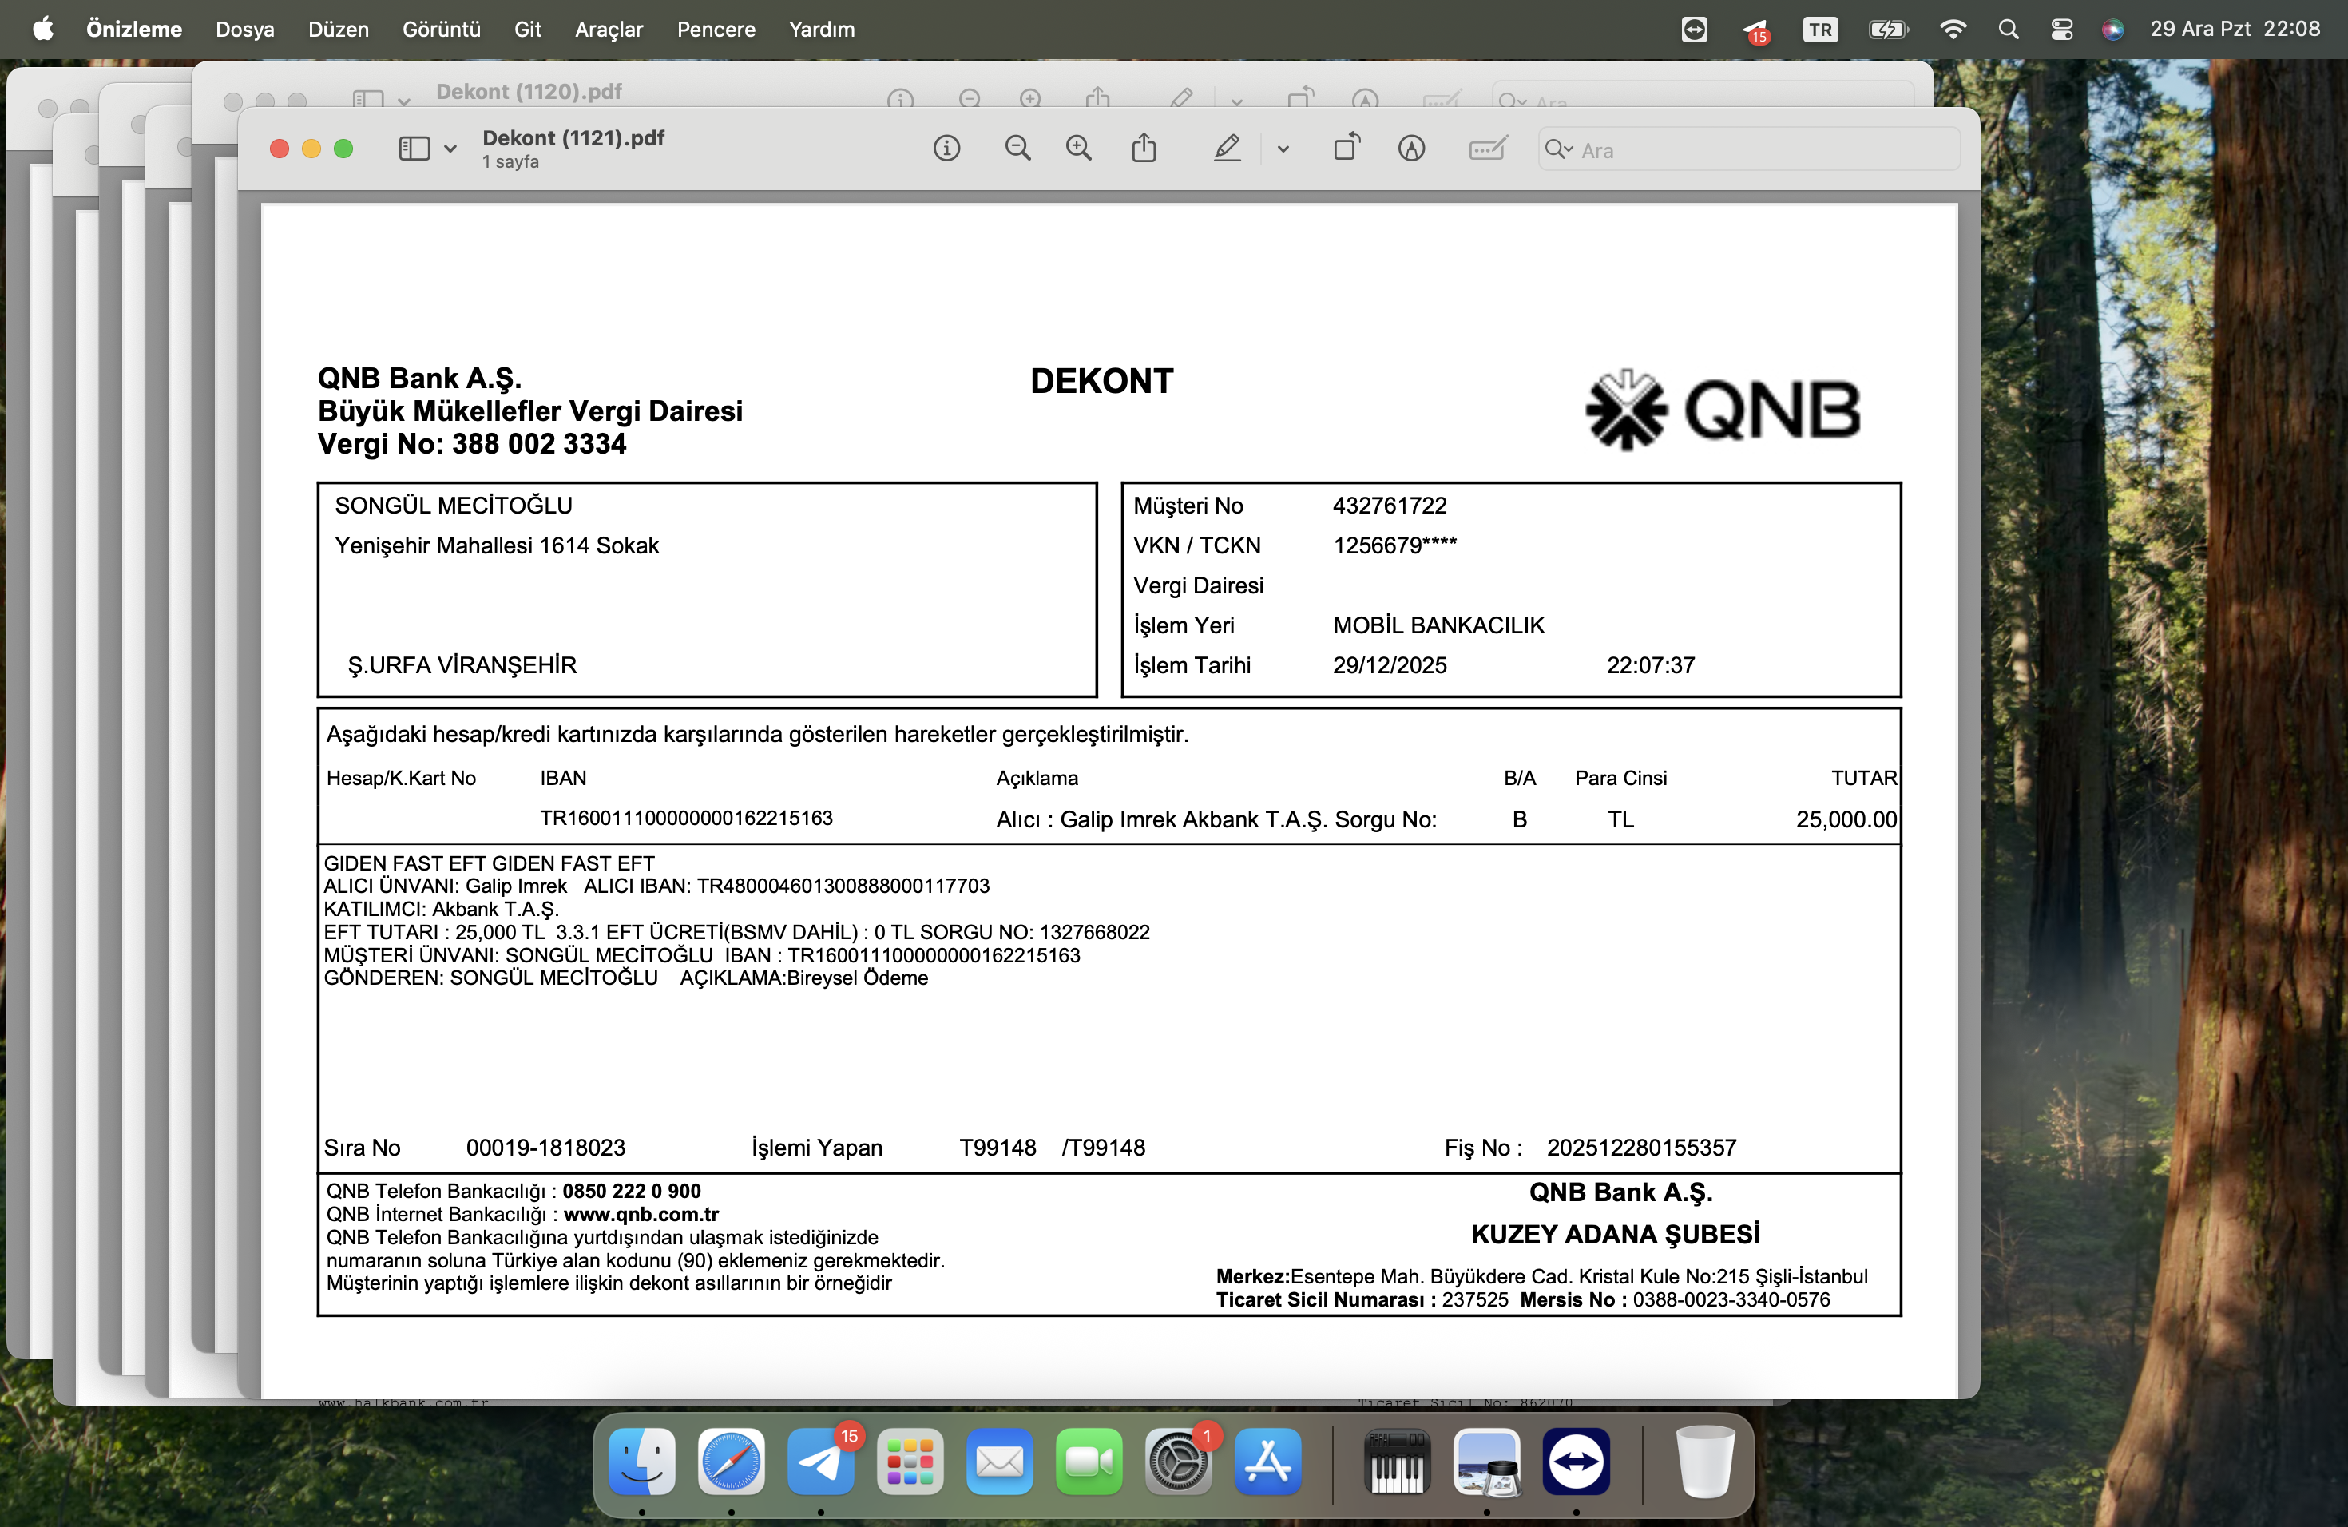The width and height of the screenshot is (2348, 1527).
Task: Click the transaction date 29/12/2025
Action: coord(1389,666)
